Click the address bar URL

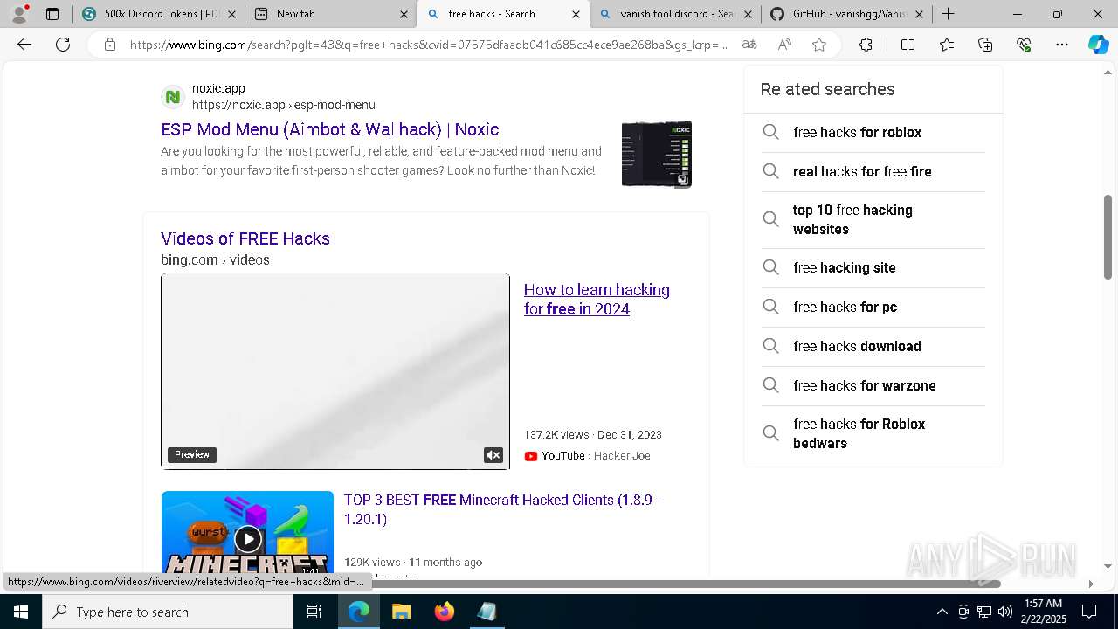tap(428, 45)
